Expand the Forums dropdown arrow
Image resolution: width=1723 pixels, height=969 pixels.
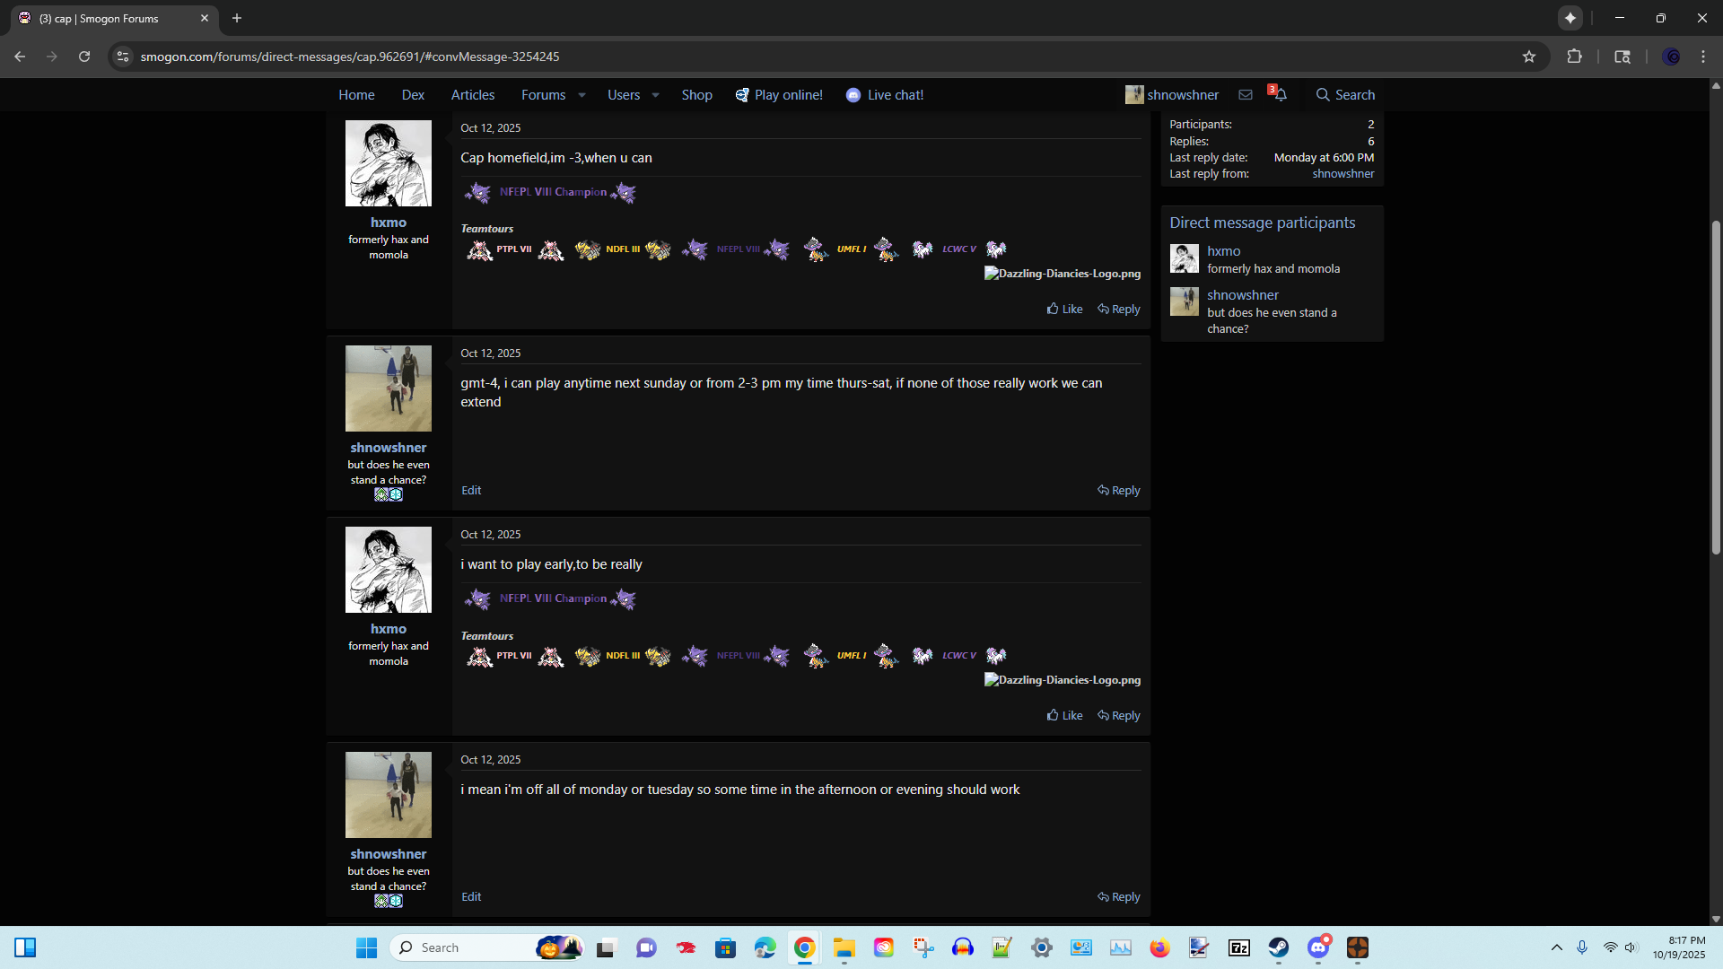582,95
